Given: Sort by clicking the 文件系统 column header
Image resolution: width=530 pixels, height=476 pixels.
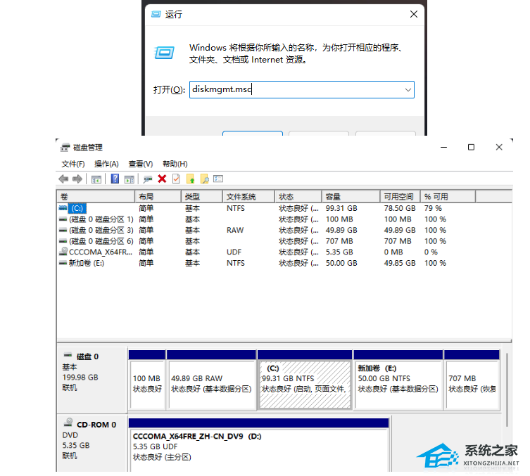Looking at the screenshot, I should click(x=241, y=197).
